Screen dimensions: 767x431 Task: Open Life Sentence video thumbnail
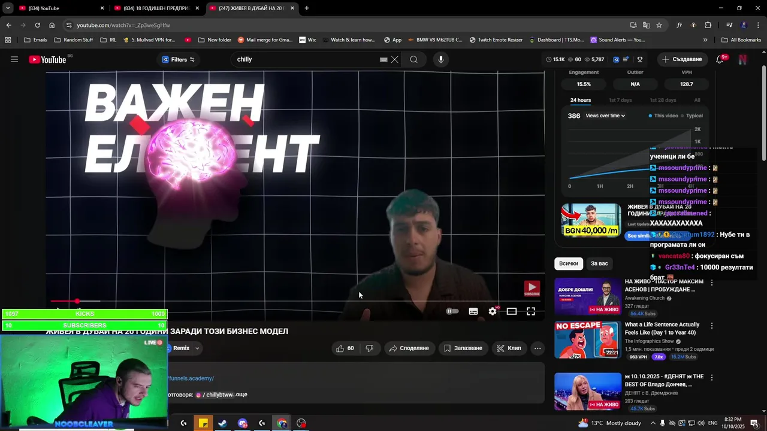tap(588, 339)
